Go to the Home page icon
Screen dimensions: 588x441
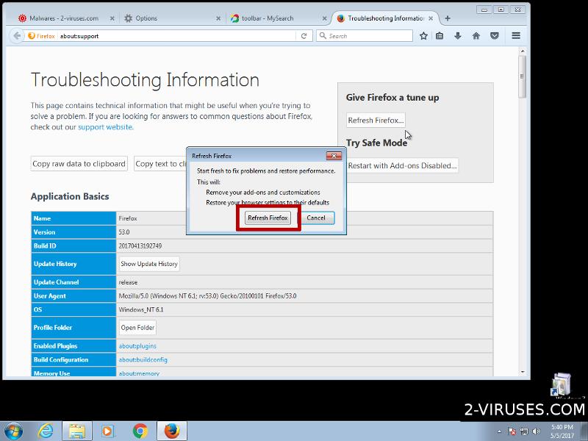coord(476,35)
